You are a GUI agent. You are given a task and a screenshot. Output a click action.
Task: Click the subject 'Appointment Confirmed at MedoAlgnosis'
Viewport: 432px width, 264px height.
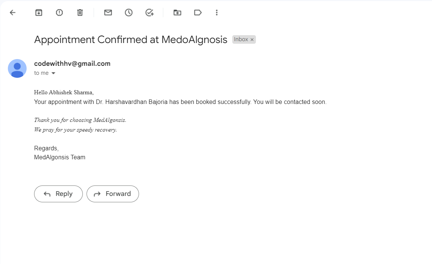coord(131,40)
